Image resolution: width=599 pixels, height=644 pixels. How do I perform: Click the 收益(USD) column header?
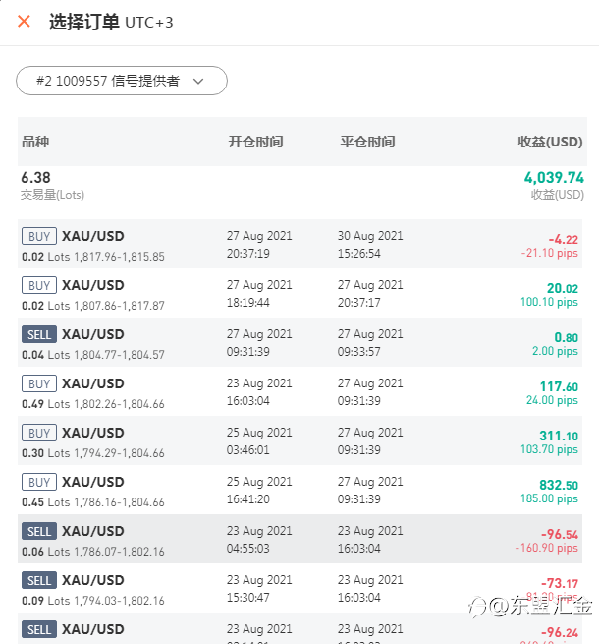550,142
